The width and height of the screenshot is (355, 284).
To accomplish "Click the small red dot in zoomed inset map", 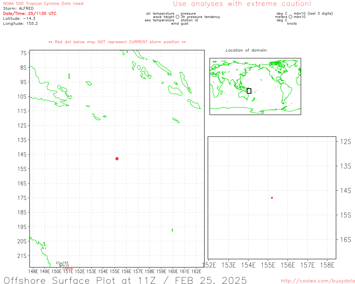I will (x=272, y=198).
